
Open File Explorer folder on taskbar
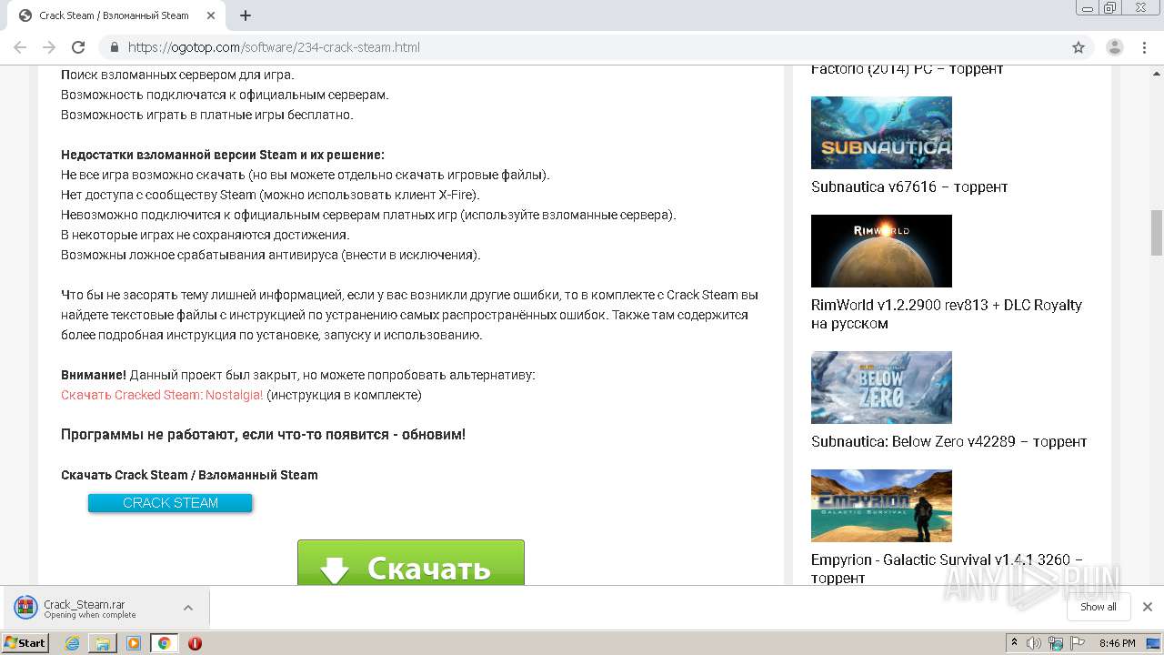tap(103, 643)
